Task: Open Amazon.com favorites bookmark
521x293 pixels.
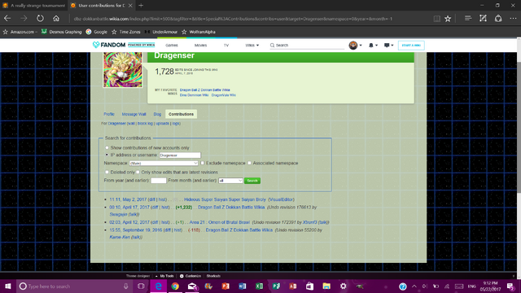Action: click(x=20, y=32)
